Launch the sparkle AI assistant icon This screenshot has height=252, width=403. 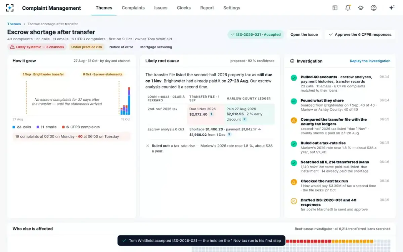[x=392, y=8]
